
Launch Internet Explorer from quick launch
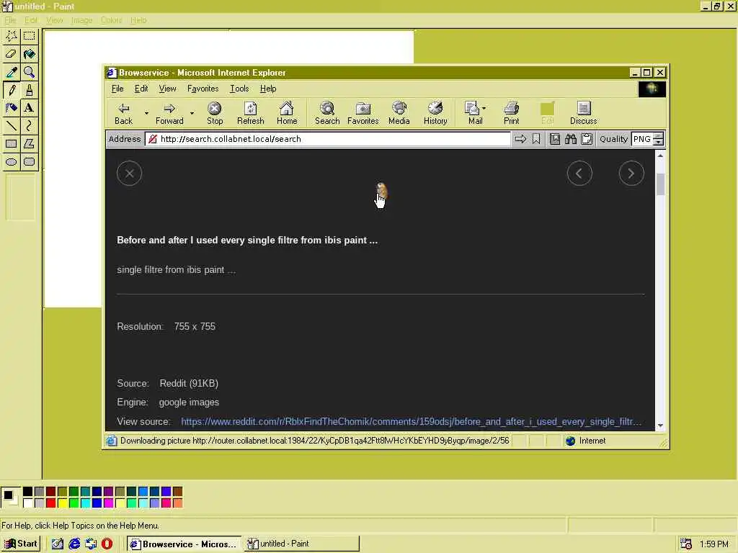[74, 544]
